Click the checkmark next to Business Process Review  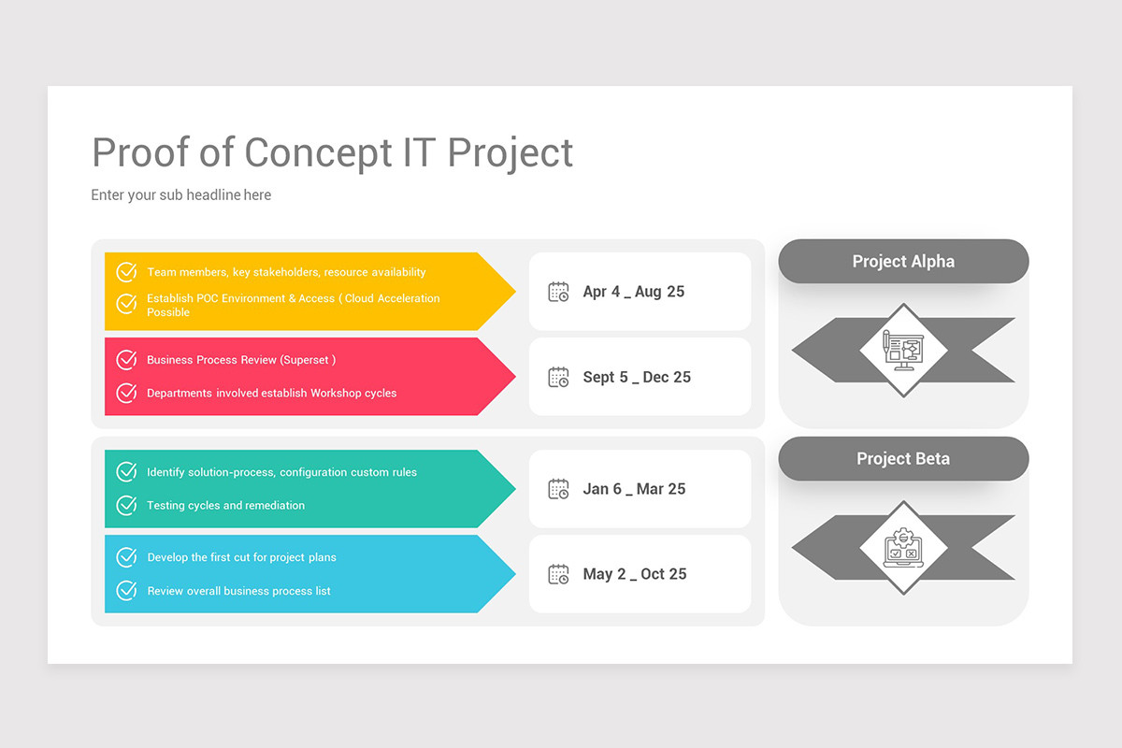(x=126, y=360)
